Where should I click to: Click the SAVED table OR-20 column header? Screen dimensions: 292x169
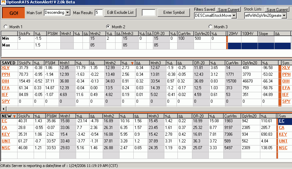(x=201, y=63)
